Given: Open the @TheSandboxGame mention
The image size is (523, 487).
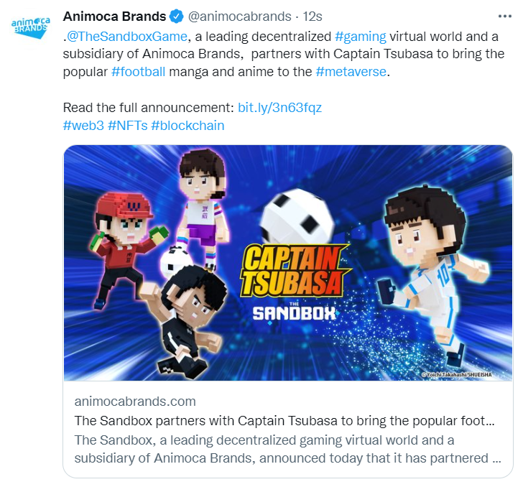Looking at the screenshot, I should pyautogui.click(x=126, y=37).
